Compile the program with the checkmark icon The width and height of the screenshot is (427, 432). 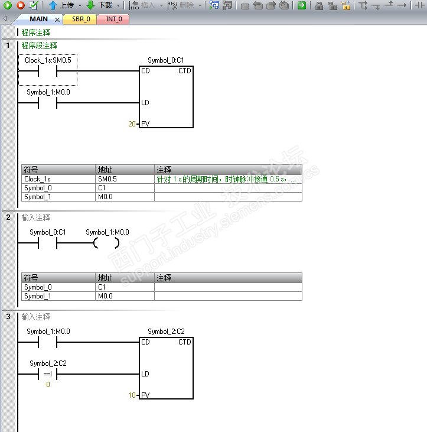(34, 5)
